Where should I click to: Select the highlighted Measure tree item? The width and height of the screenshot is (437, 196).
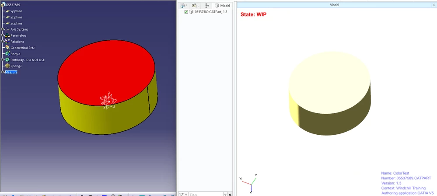coord(11,72)
